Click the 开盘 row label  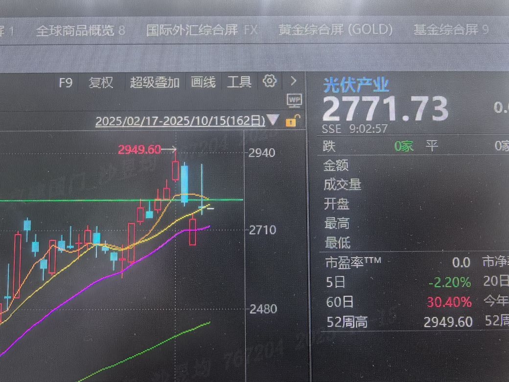coord(336,204)
